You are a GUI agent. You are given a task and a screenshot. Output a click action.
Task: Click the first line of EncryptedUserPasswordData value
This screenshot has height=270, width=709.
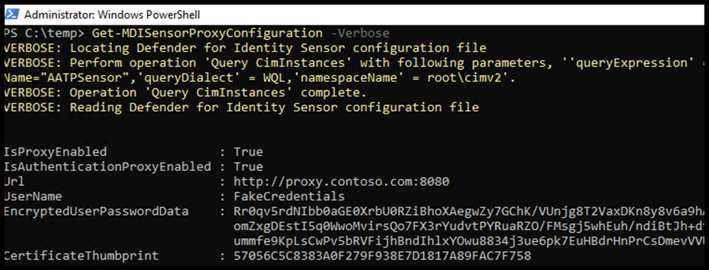(469, 211)
